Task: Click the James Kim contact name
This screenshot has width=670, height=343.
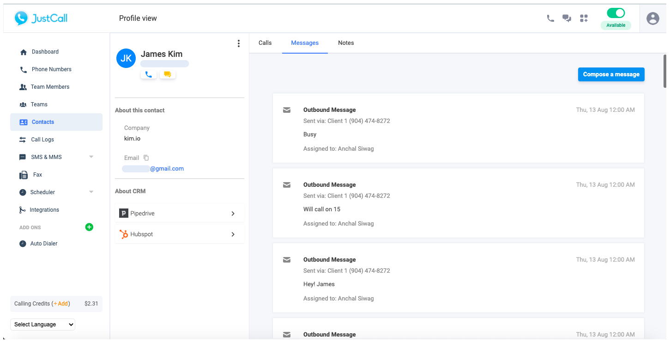Action: pyautogui.click(x=162, y=54)
